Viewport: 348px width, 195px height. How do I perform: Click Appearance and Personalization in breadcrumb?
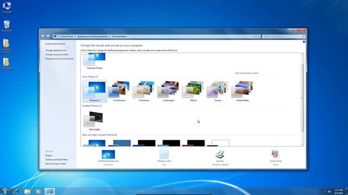(x=92, y=36)
